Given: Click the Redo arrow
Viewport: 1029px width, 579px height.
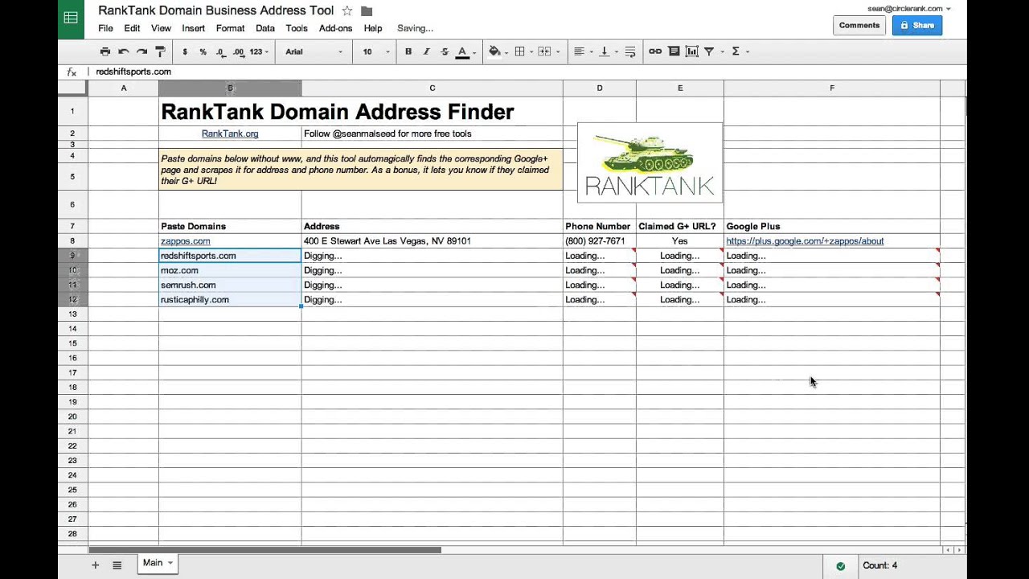Looking at the screenshot, I should click(141, 51).
